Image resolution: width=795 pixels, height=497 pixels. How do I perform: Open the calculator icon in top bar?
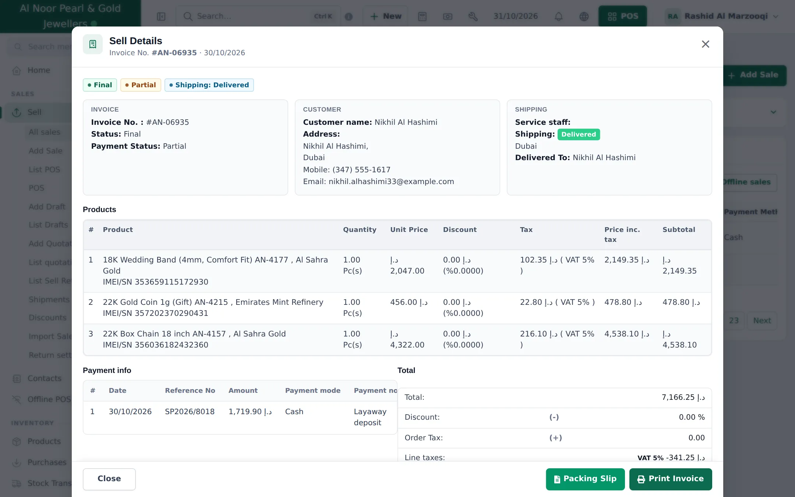click(422, 17)
